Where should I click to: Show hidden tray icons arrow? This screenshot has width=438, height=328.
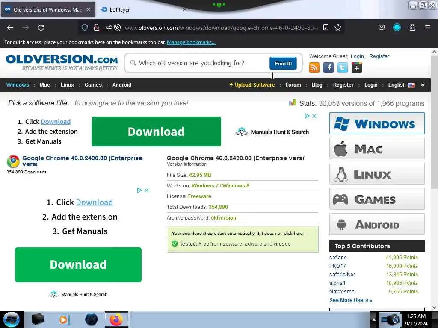[374, 319]
